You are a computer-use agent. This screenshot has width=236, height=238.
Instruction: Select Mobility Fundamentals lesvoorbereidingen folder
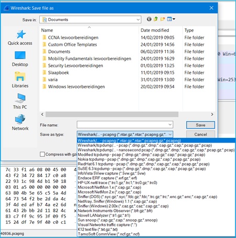point(127,59)
